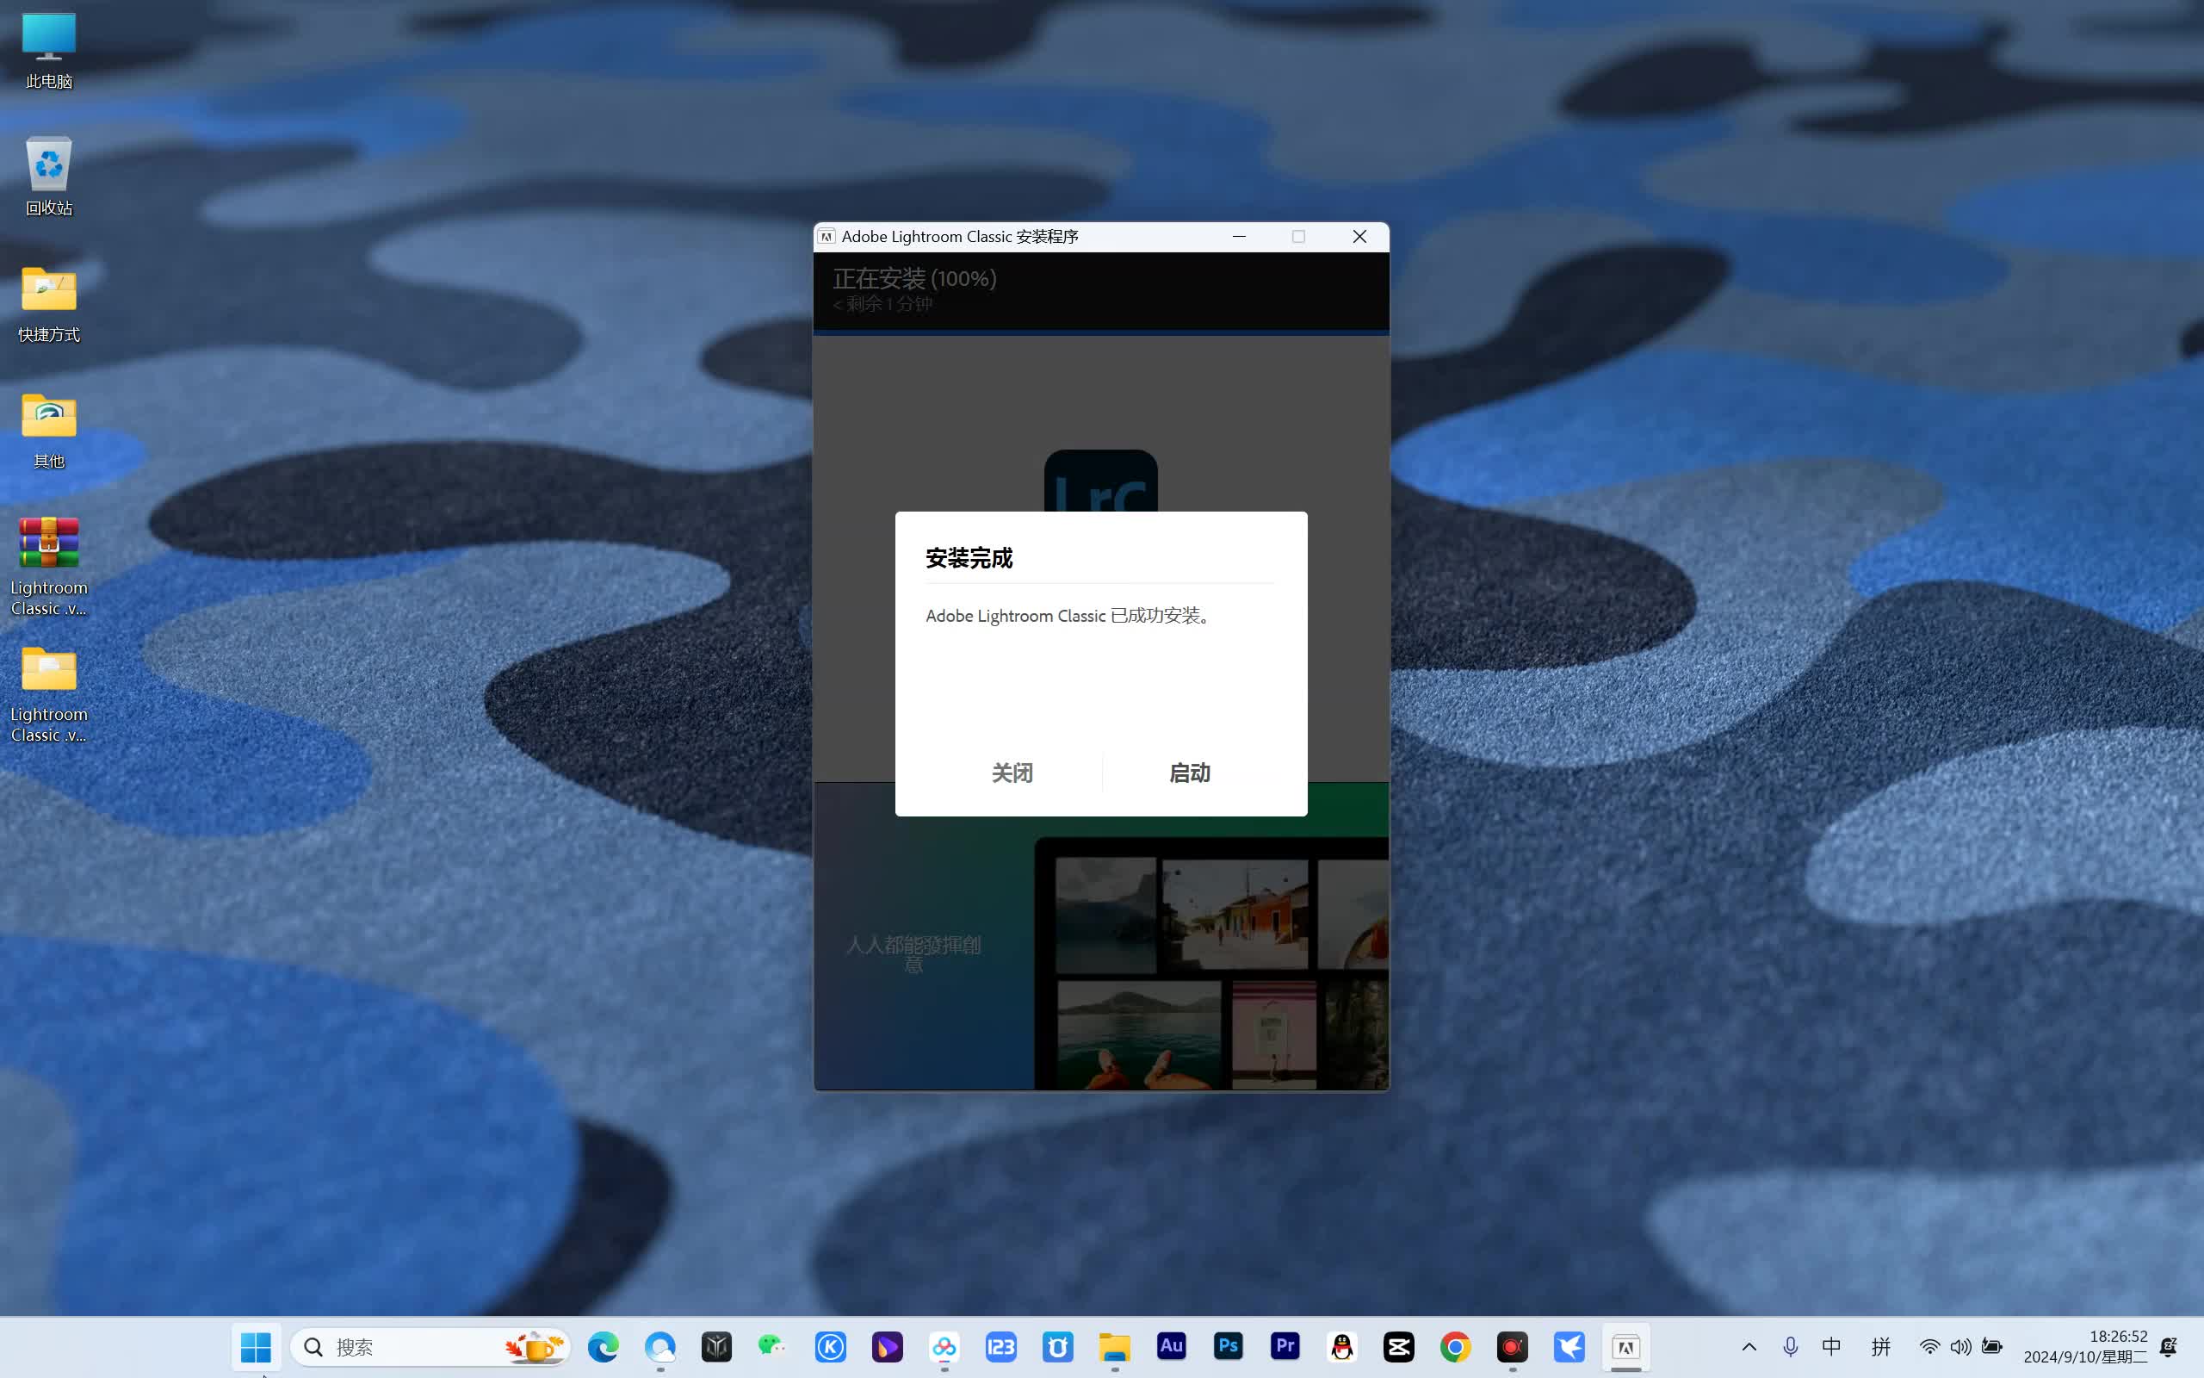Open File Explorer from the taskbar

tap(1114, 1346)
